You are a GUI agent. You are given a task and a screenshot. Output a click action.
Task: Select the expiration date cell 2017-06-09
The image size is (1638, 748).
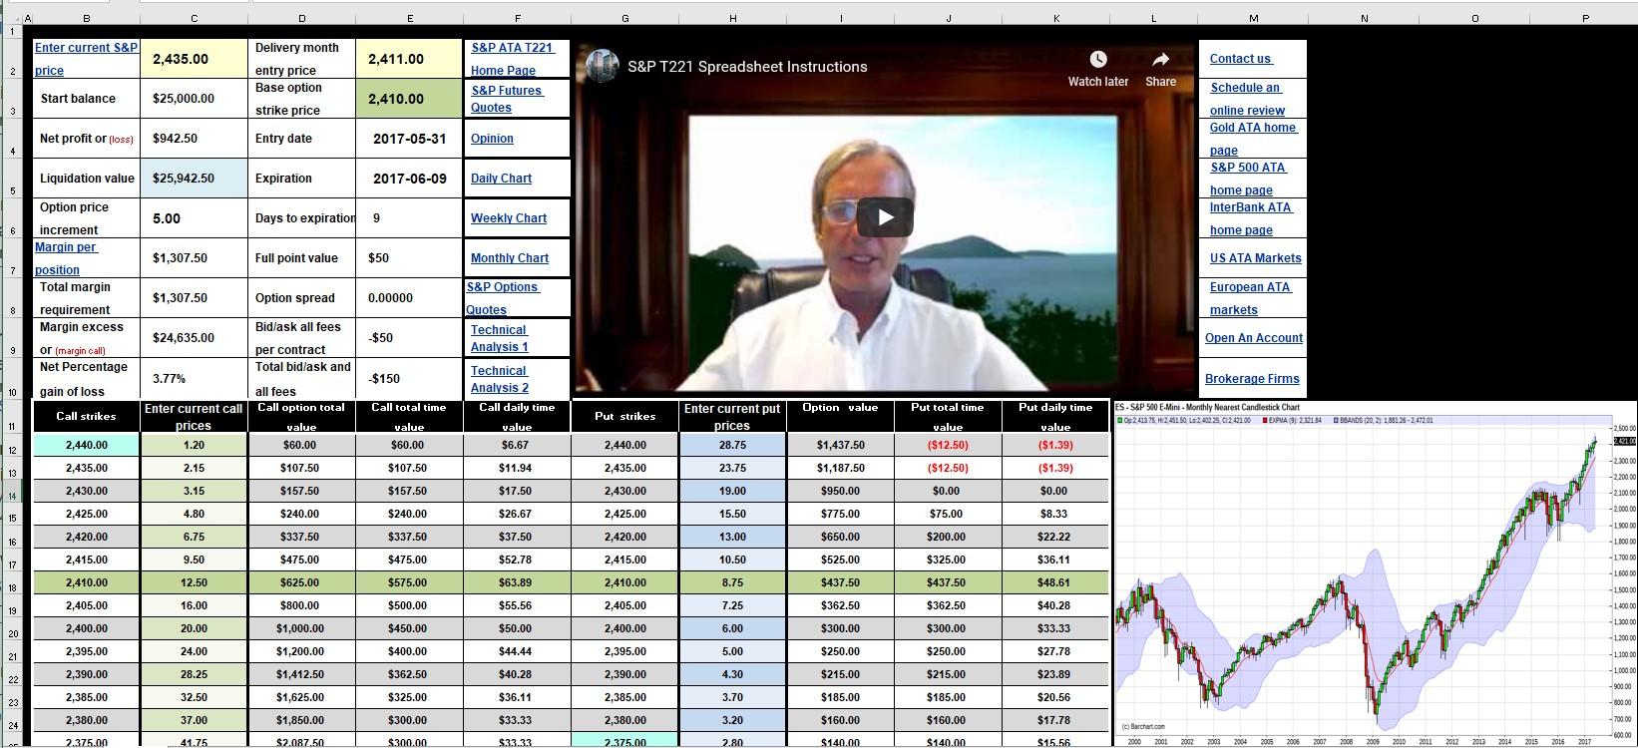point(409,179)
